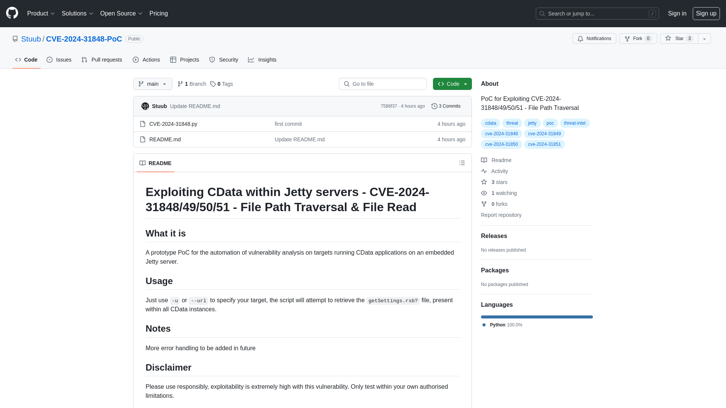
Task: Star this repository
Action: click(x=679, y=39)
